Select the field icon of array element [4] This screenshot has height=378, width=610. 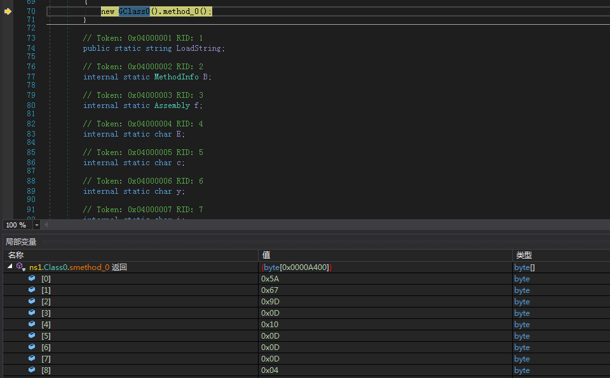point(32,324)
